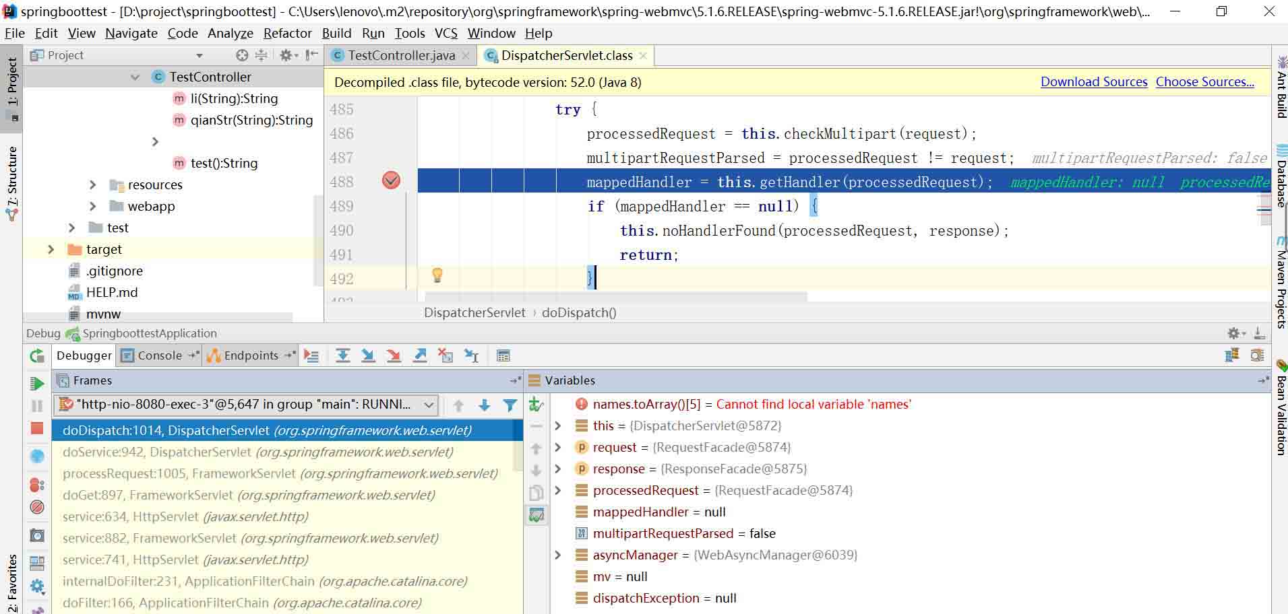Click Restore Layout icon right of debug toolbar
This screenshot has height=614, width=1288.
pos(1232,355)
